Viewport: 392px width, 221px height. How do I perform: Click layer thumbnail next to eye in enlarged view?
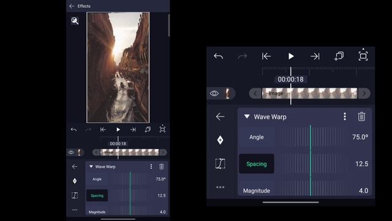228,93
